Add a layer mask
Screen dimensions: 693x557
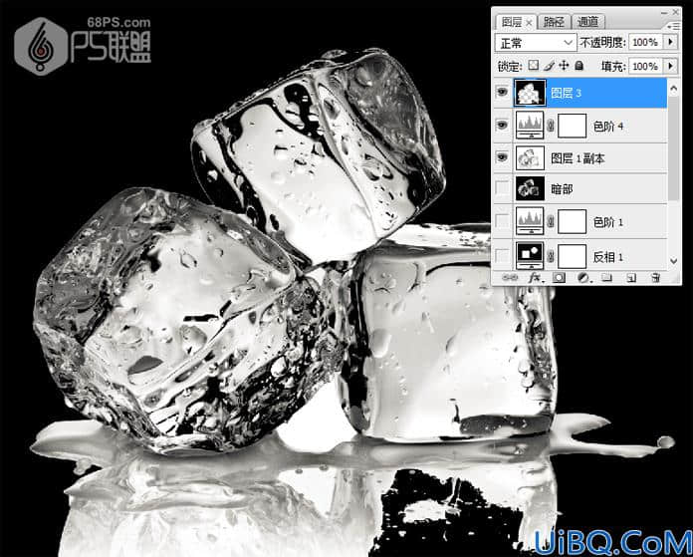tap(559, 277)
